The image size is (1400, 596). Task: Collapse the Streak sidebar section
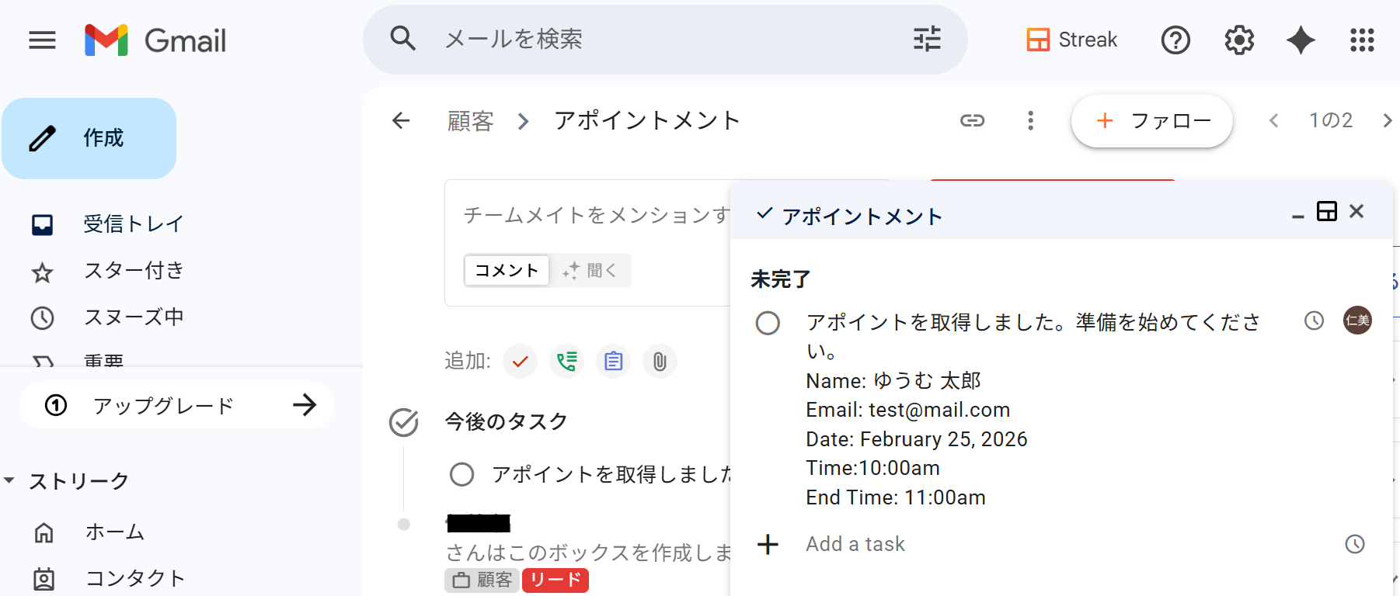9,481
